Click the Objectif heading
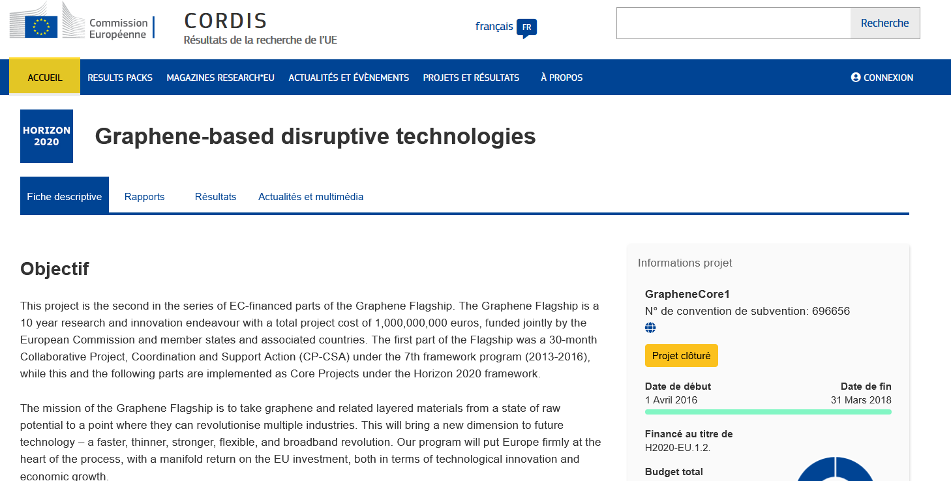The height and width of the screenshot is (481, 951). (x=55, y=269)
